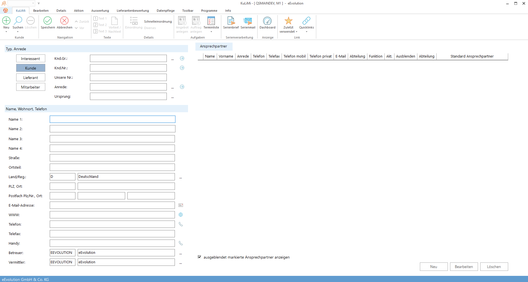Open the Suchen search tool
Viewport: 528px width, 282px height.
pyautogui.click(x=18, y=21)
